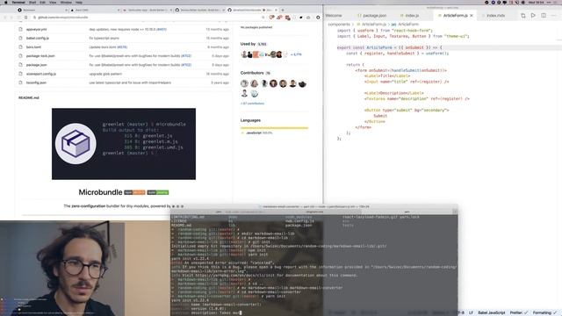
Task: Switch to the index.js editor tab
Action: (x=409, y=16)
